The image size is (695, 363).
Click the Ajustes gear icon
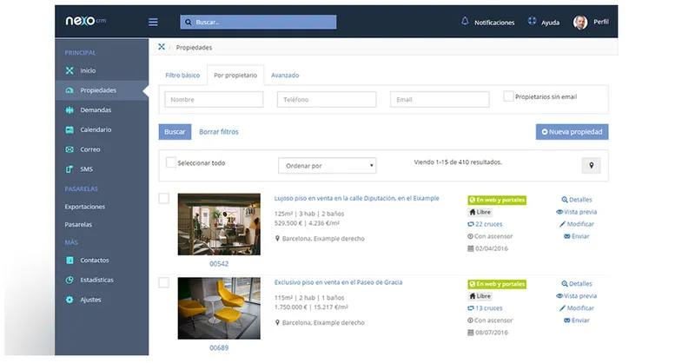(69, 300)
